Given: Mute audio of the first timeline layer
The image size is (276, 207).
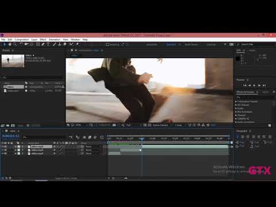Looking at the screenshot, I should tap(6, 147).
